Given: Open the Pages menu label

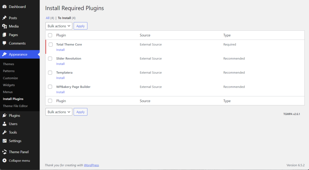Looking at the screenshot, I should tap(13, 35).
